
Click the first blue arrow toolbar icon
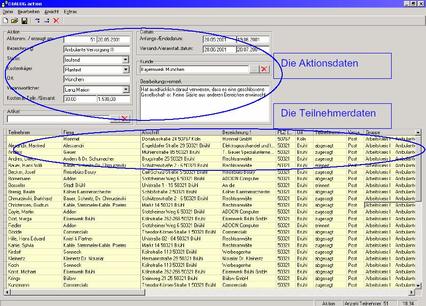[x=37, y=21]
